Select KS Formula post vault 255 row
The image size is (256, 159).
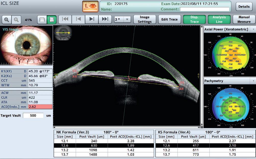coord(206,141)
